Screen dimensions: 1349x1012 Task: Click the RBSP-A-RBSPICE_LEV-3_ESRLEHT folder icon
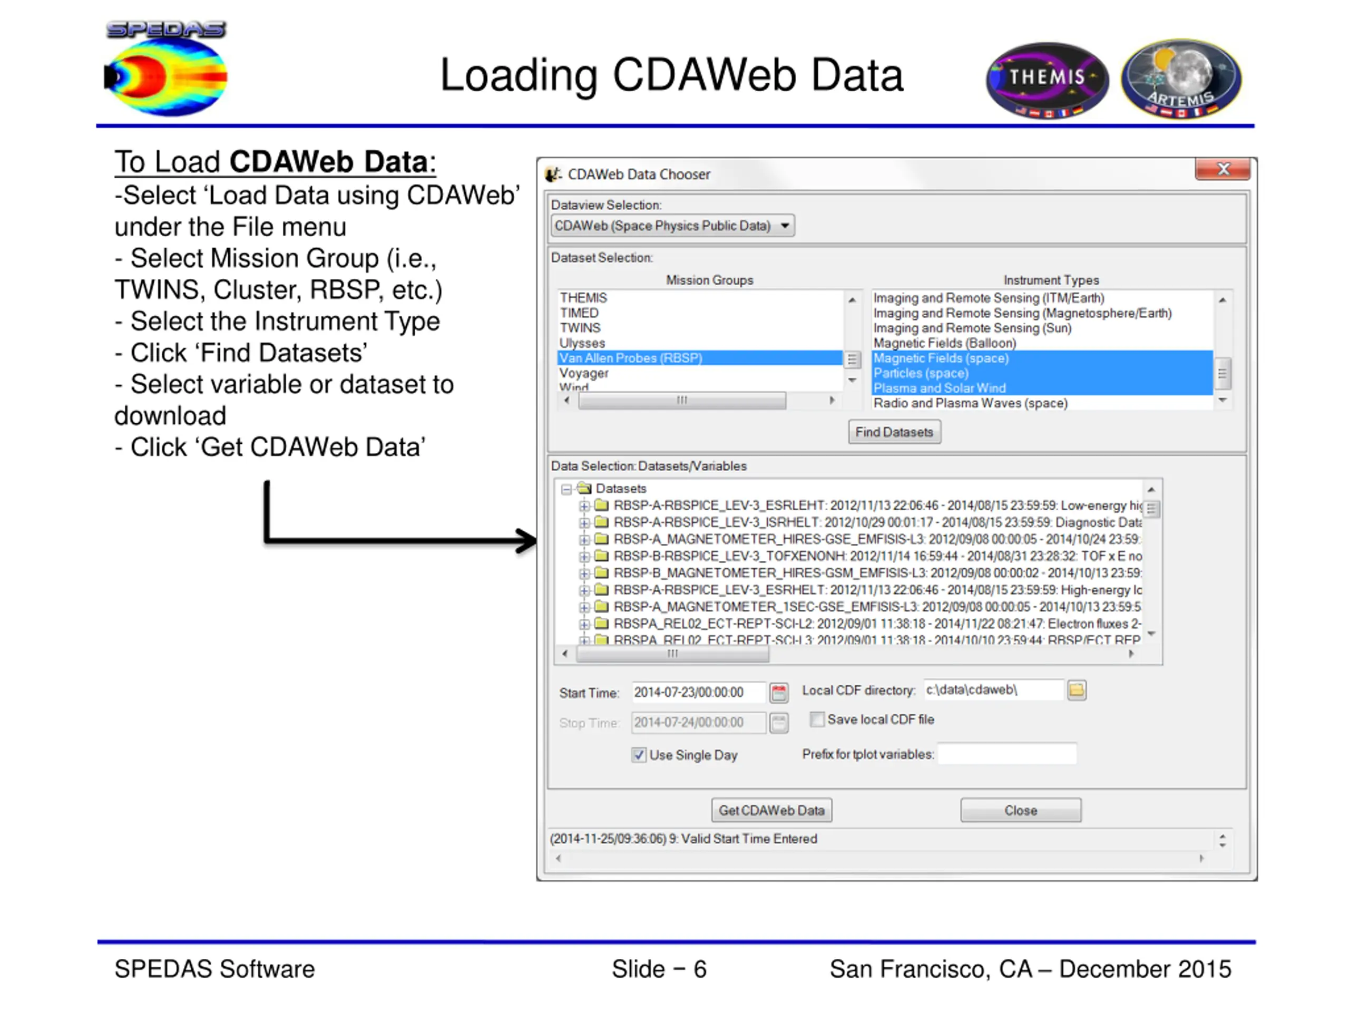pyautogui.click(x=602, y=505)
